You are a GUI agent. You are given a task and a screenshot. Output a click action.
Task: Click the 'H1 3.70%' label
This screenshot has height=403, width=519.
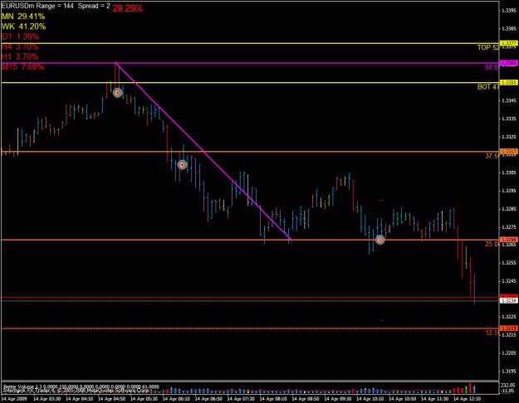click(x=20, y=56)
